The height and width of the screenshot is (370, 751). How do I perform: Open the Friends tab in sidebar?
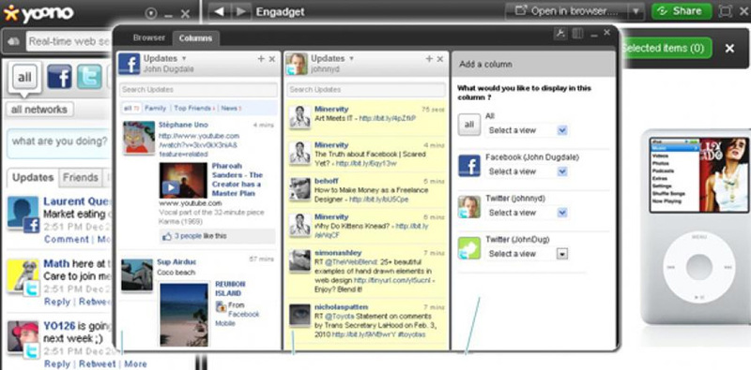point(80,177)
